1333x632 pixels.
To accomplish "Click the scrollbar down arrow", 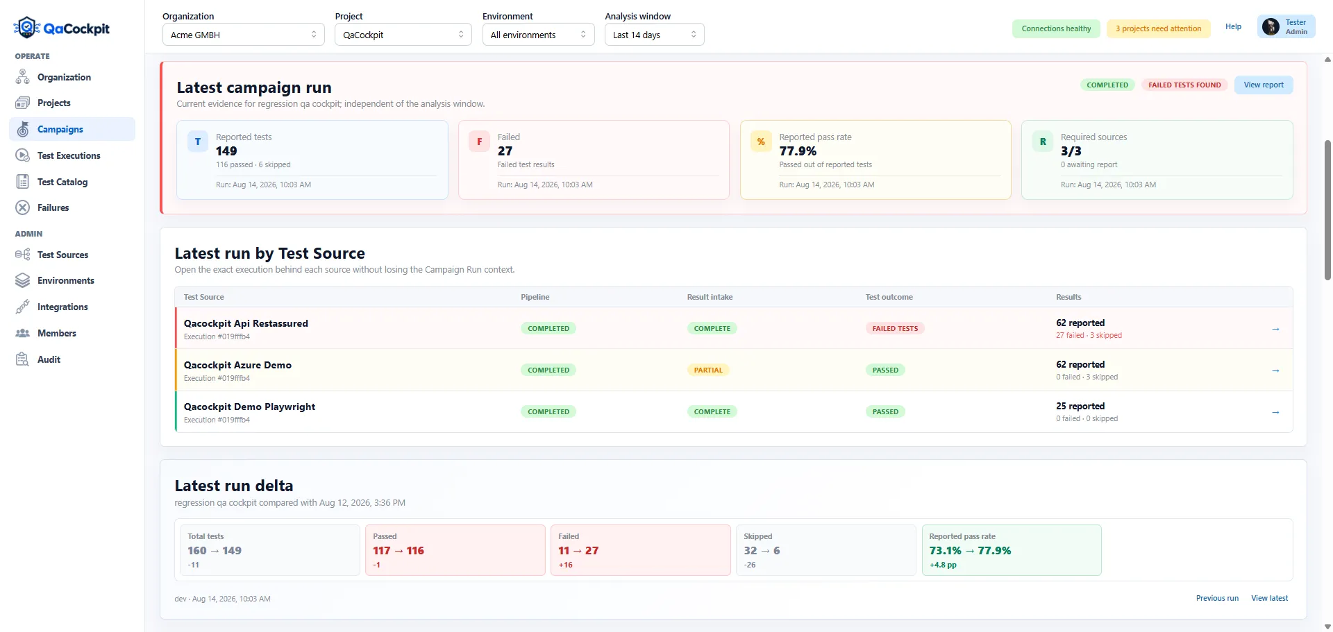I will coord(1327,626).
